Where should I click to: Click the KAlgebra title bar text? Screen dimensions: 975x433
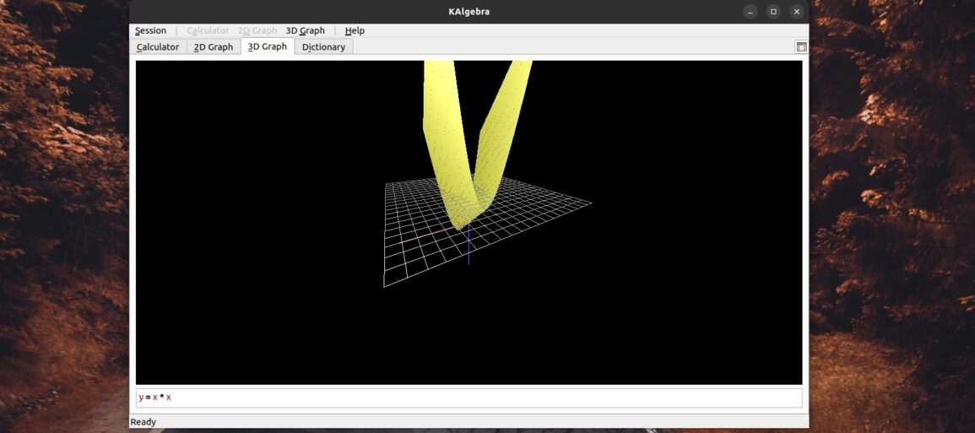point(469,12)
